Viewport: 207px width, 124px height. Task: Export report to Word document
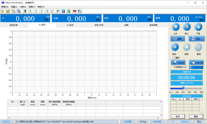point(64,11)
